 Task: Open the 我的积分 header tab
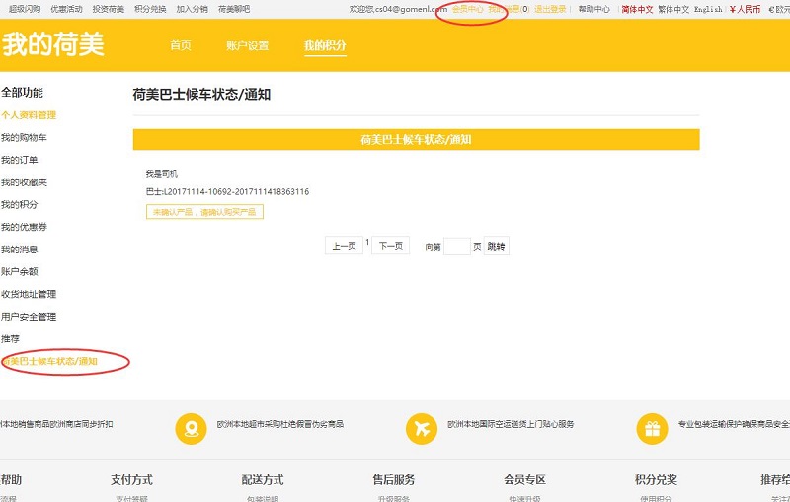(325, 45)
